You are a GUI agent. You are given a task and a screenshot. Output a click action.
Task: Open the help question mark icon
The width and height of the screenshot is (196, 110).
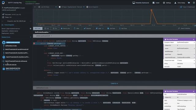pos(194,3)
